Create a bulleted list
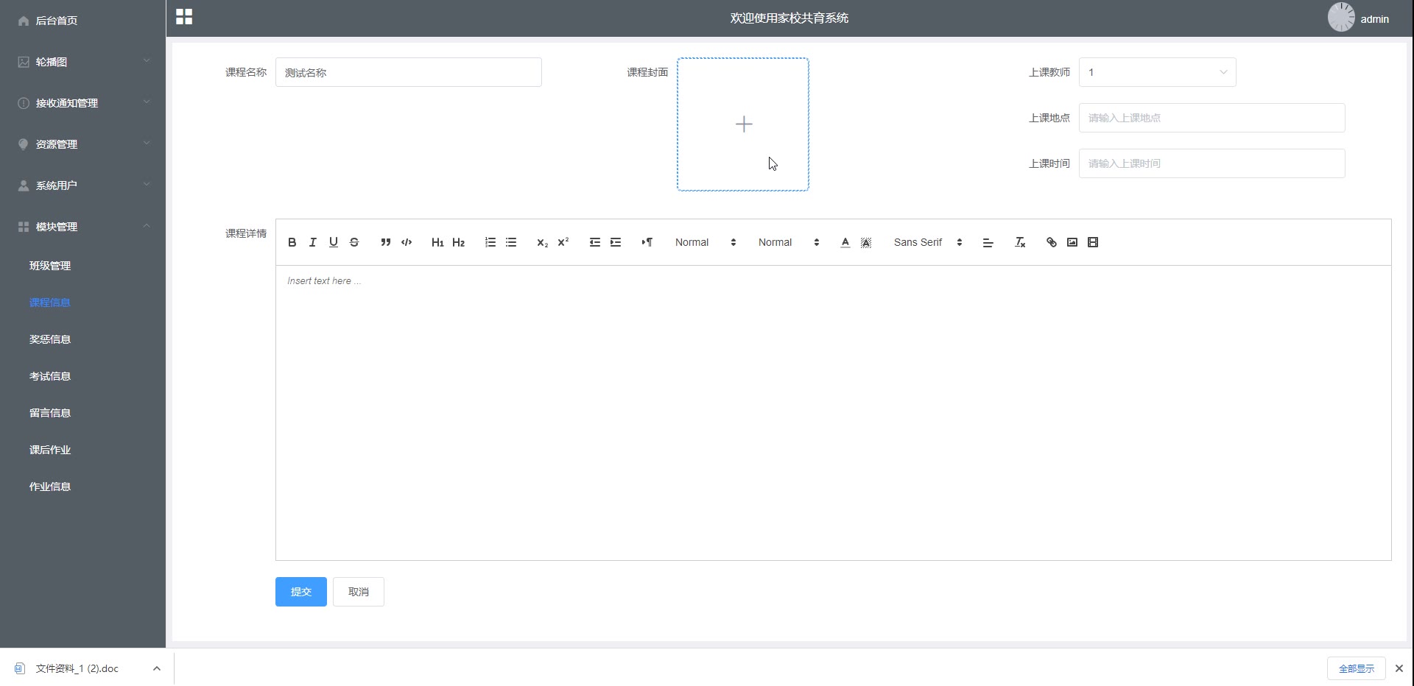This screenshot has width=1414, height=686. tap(511, 242)
